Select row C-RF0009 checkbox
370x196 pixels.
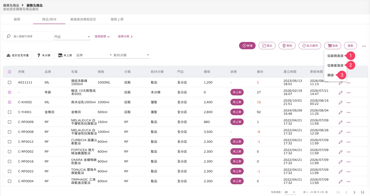pyautogui.click(x=10, y=122)
